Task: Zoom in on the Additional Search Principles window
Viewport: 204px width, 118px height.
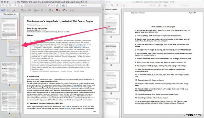Action: [117, 5]
